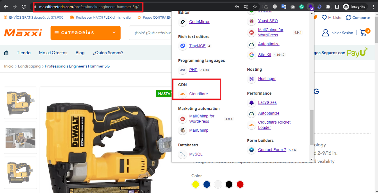Open the PHP link
The width and height of the screenshot is (378, 193).
[193, 70]
